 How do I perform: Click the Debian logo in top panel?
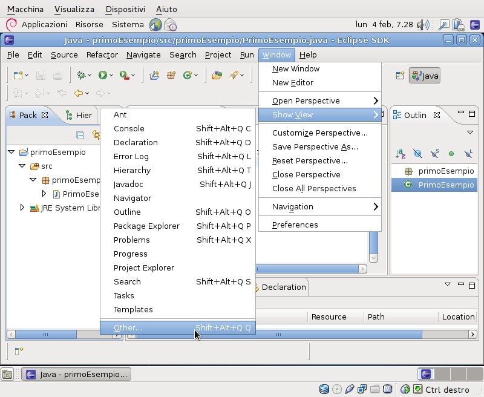11,25
